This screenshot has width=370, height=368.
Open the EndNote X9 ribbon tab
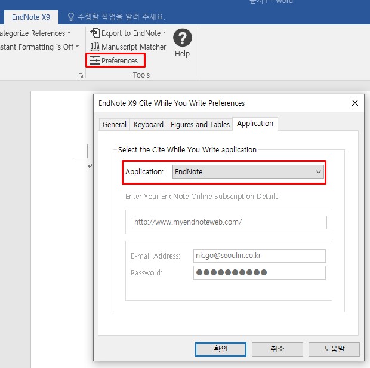point(31,17)
